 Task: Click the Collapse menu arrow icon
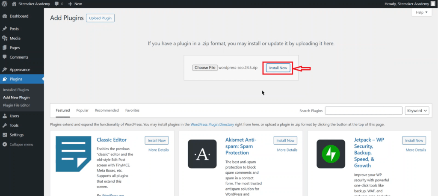(x=4, y=145)
